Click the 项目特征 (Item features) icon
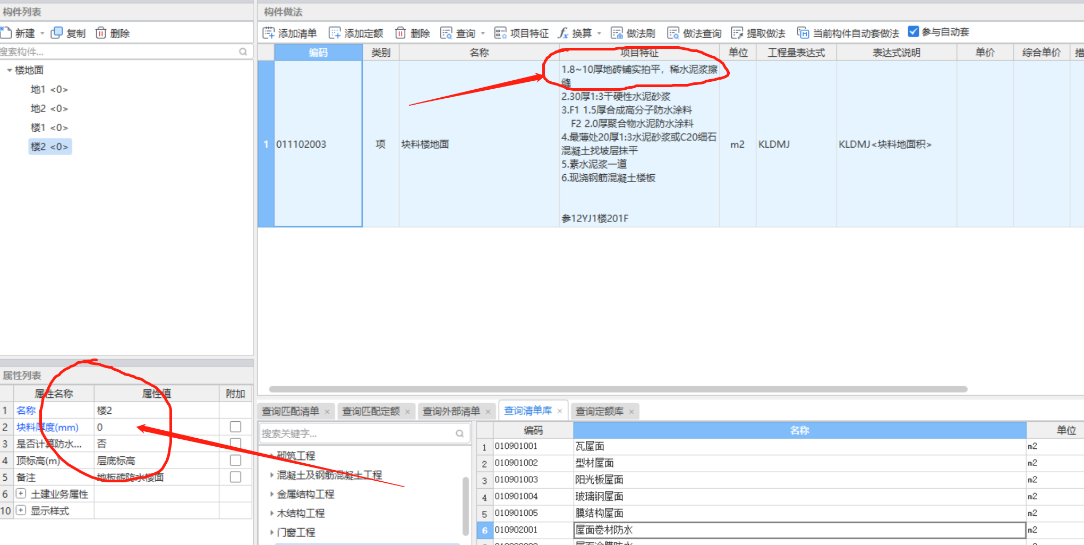The width and height of the screenshot is (1084, 545). coord(500,33)
